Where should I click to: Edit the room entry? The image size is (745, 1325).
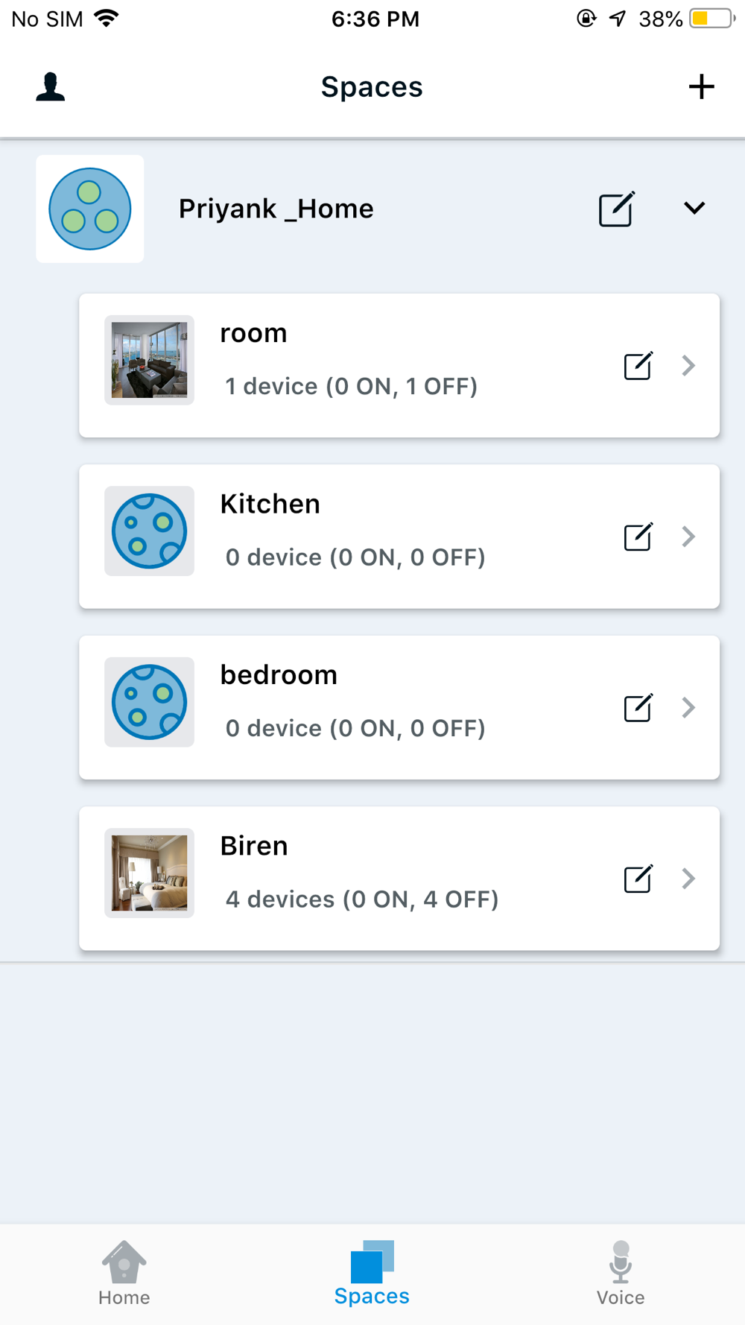point(638,365)
